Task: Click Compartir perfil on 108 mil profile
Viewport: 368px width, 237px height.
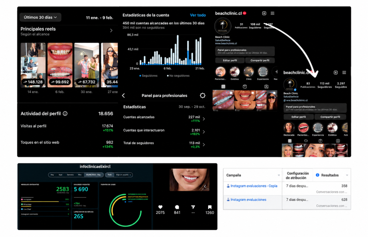Action: click(260, 61)
